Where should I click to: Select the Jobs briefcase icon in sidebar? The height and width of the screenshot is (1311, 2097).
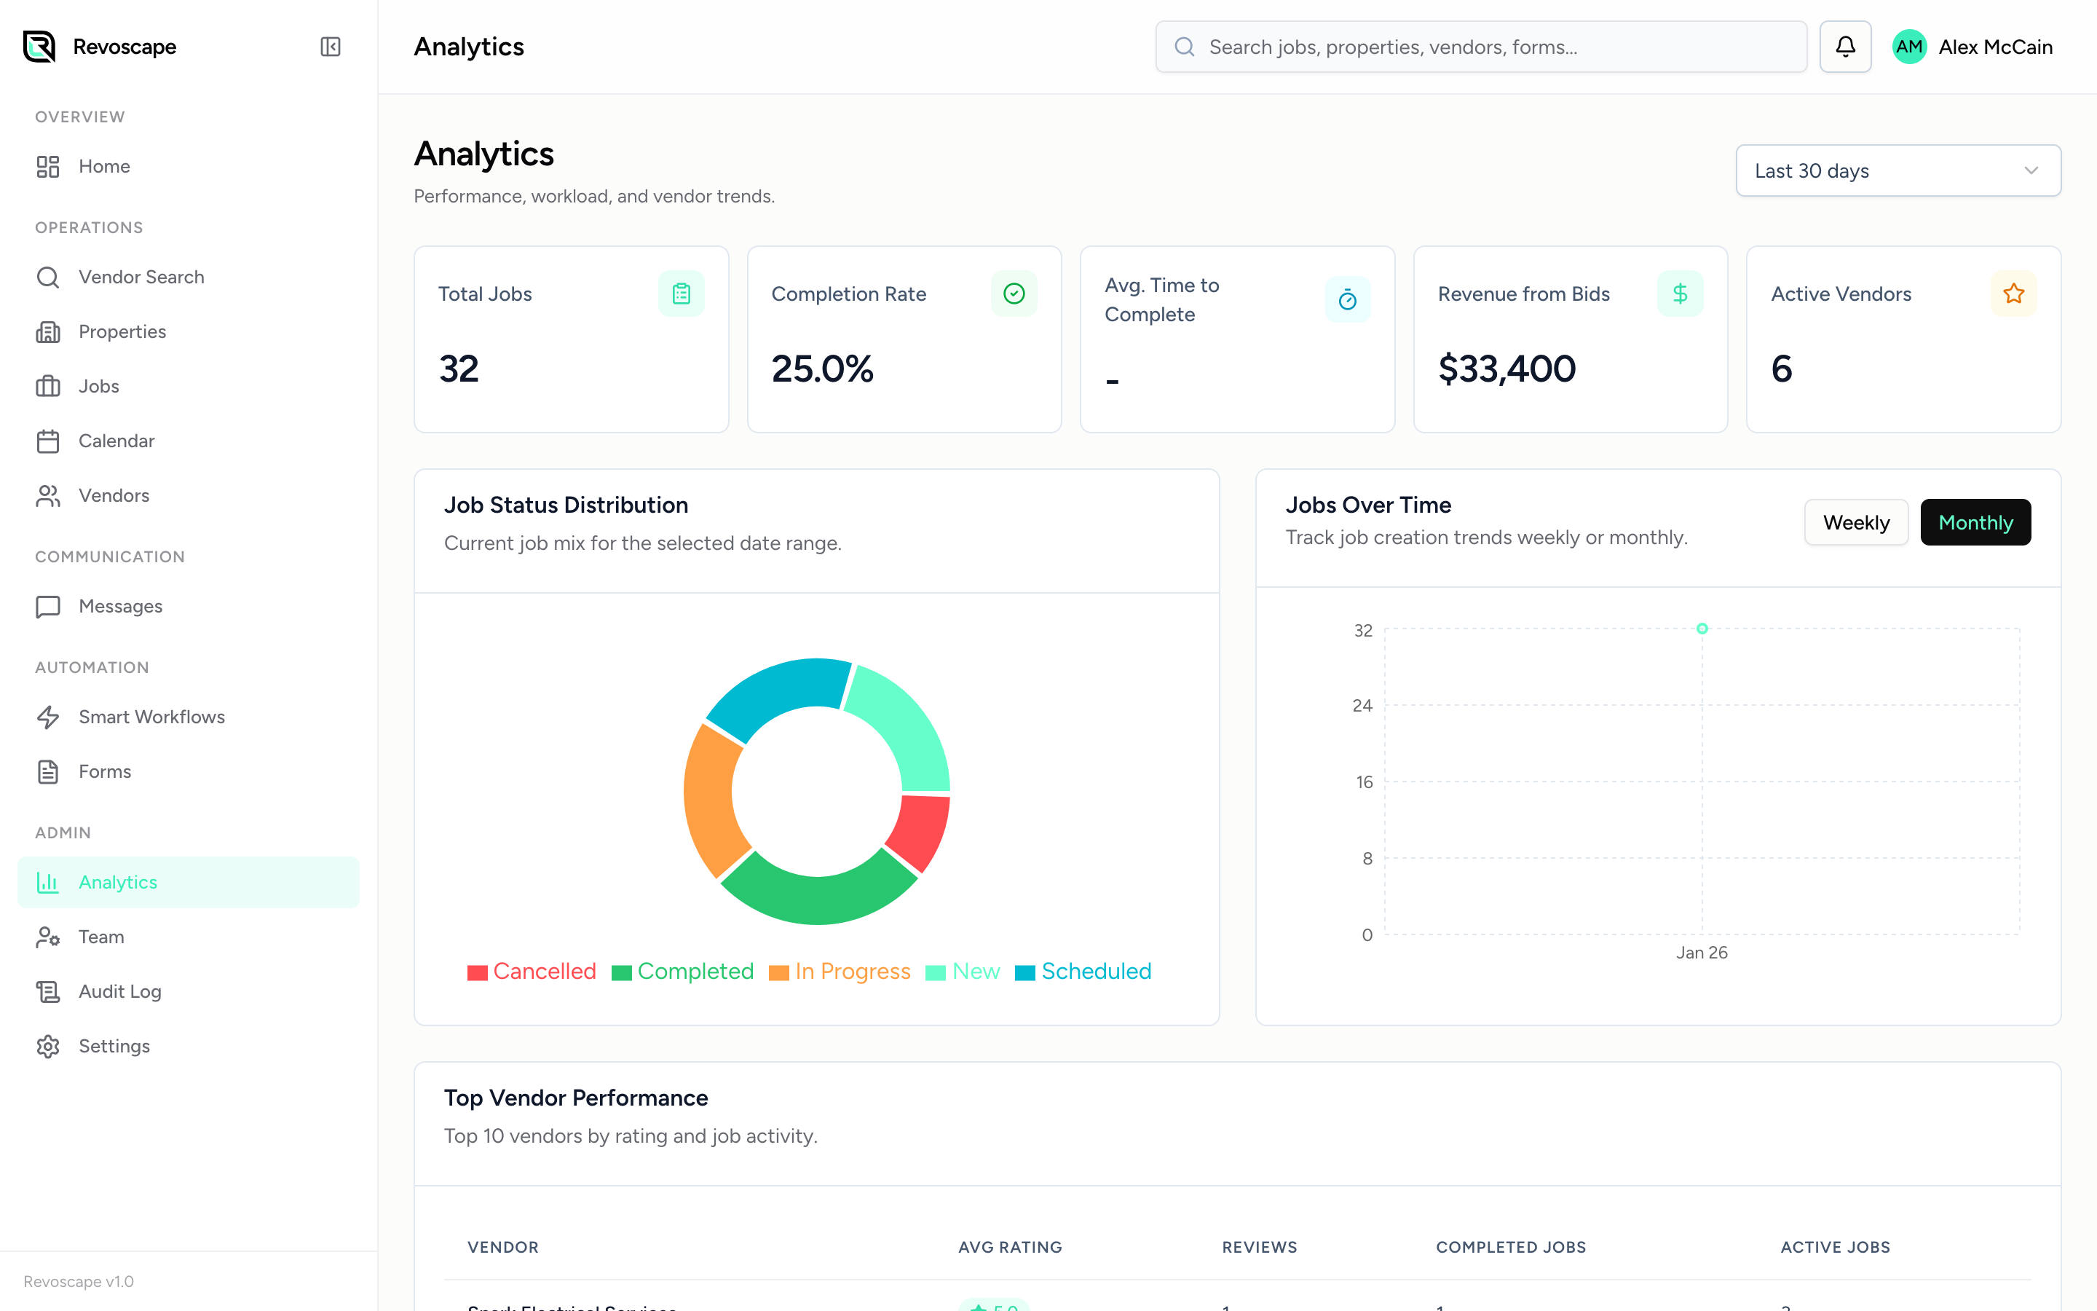click(x=47, y=386)
